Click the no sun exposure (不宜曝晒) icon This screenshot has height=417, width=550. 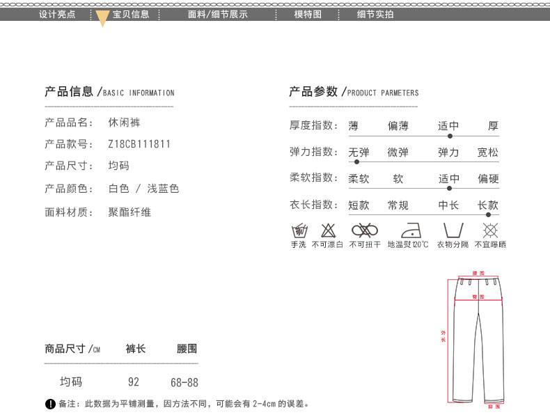point(490,230)
